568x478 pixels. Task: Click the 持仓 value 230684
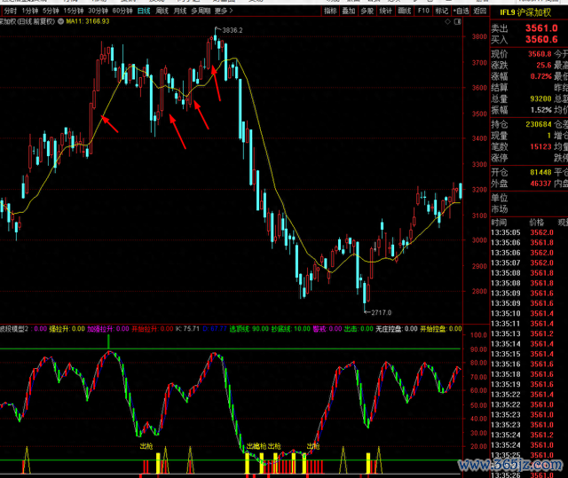(539, 124)
